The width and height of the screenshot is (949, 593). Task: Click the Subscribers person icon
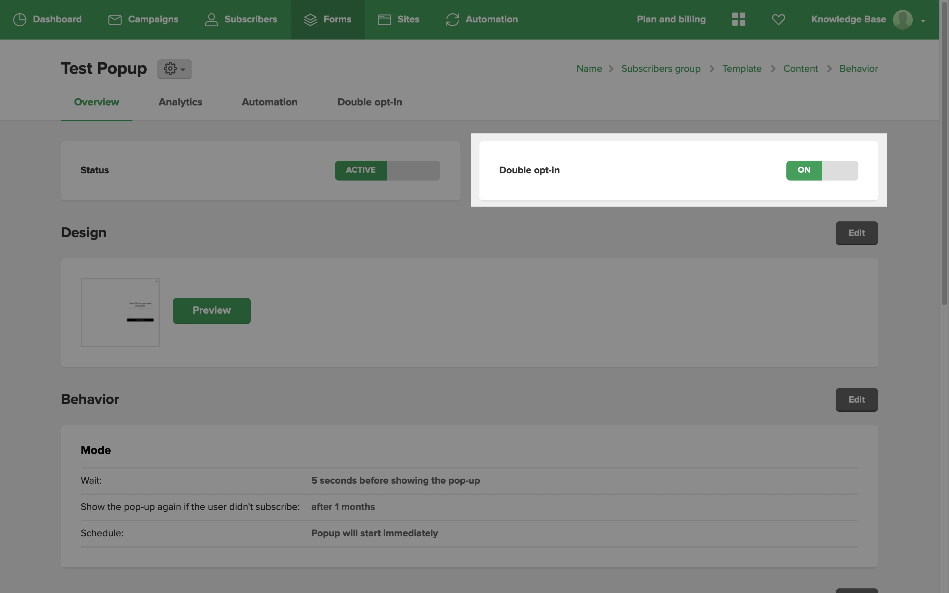211,20
